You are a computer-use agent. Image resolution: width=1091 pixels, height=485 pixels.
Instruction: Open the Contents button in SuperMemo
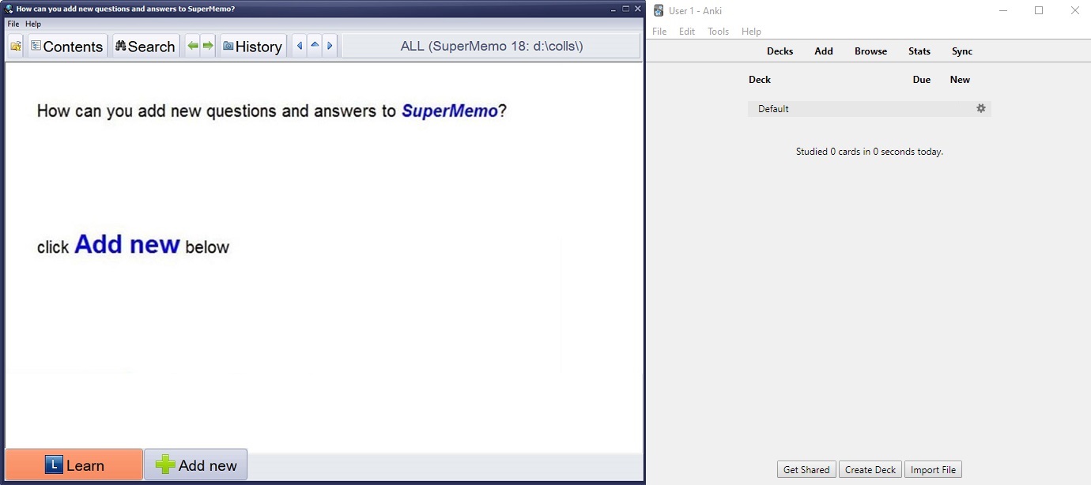[67, 47]
